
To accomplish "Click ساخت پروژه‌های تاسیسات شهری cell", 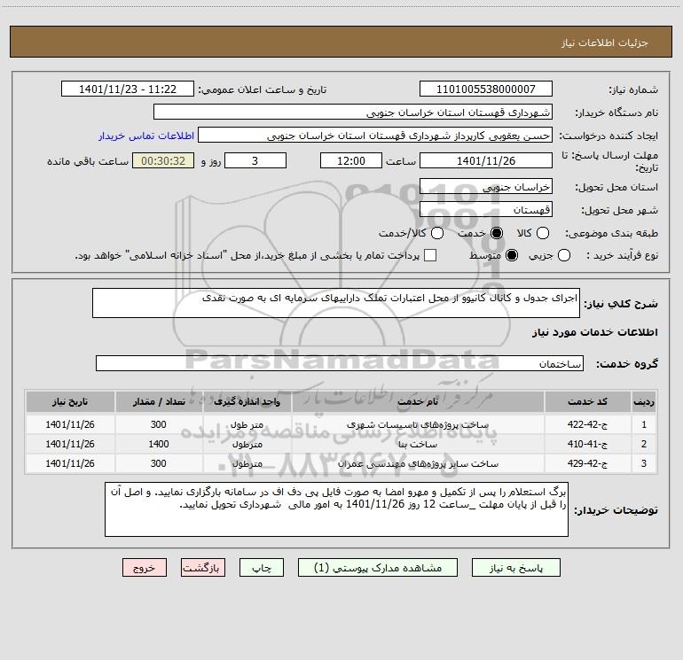I will pyautogui.click(x=418, y=424).
